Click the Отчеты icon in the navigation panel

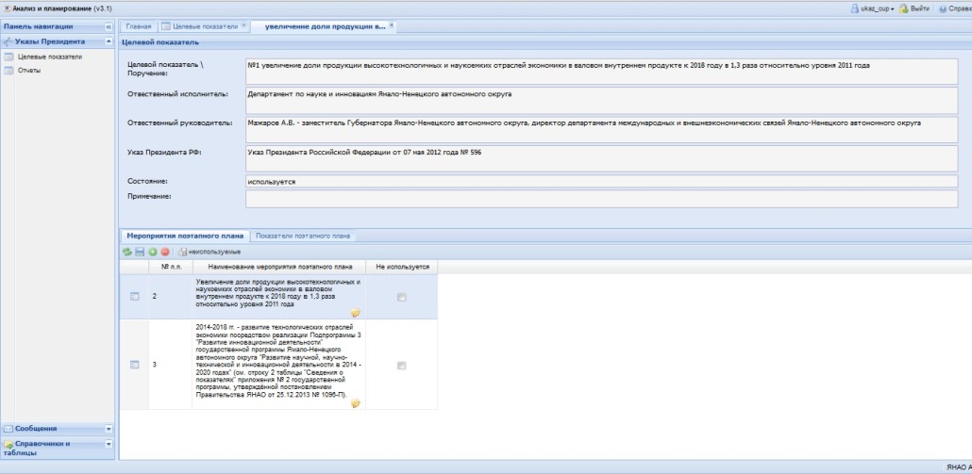(x=8, y=71)
